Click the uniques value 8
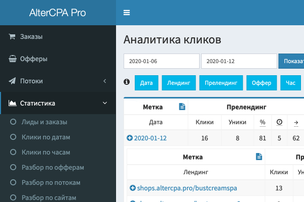Viewport: 304px width, 202px height. coord(238,138)
